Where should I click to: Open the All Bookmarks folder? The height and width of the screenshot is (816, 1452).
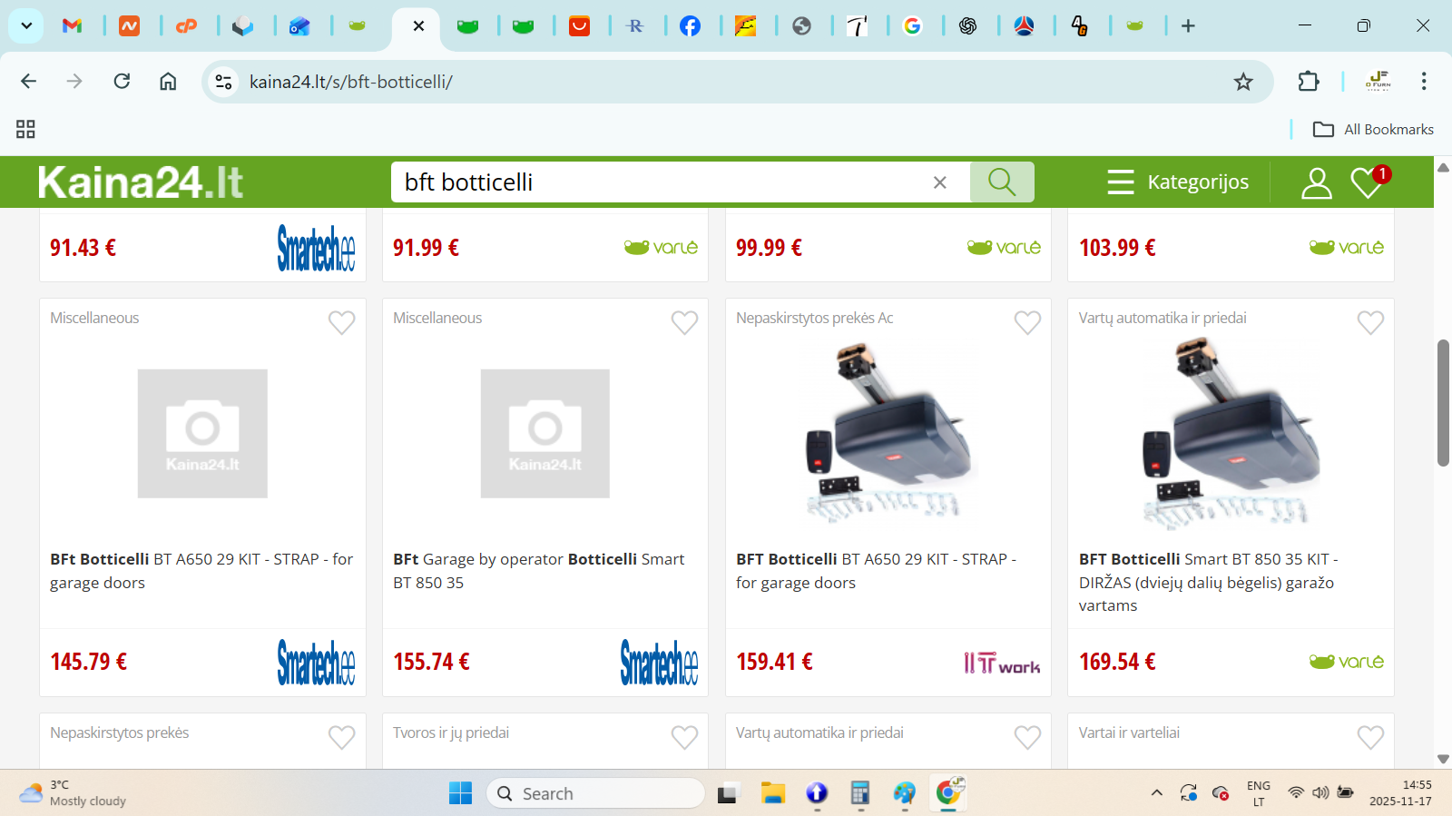tap(1373, 130)
